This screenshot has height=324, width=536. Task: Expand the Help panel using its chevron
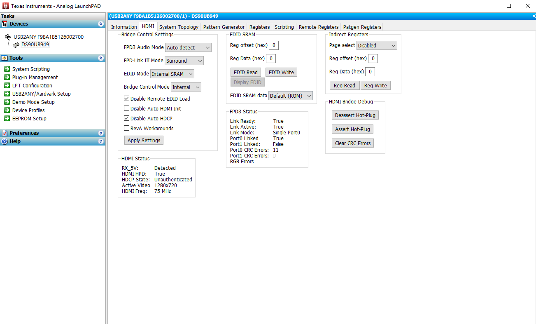(101, 141)
